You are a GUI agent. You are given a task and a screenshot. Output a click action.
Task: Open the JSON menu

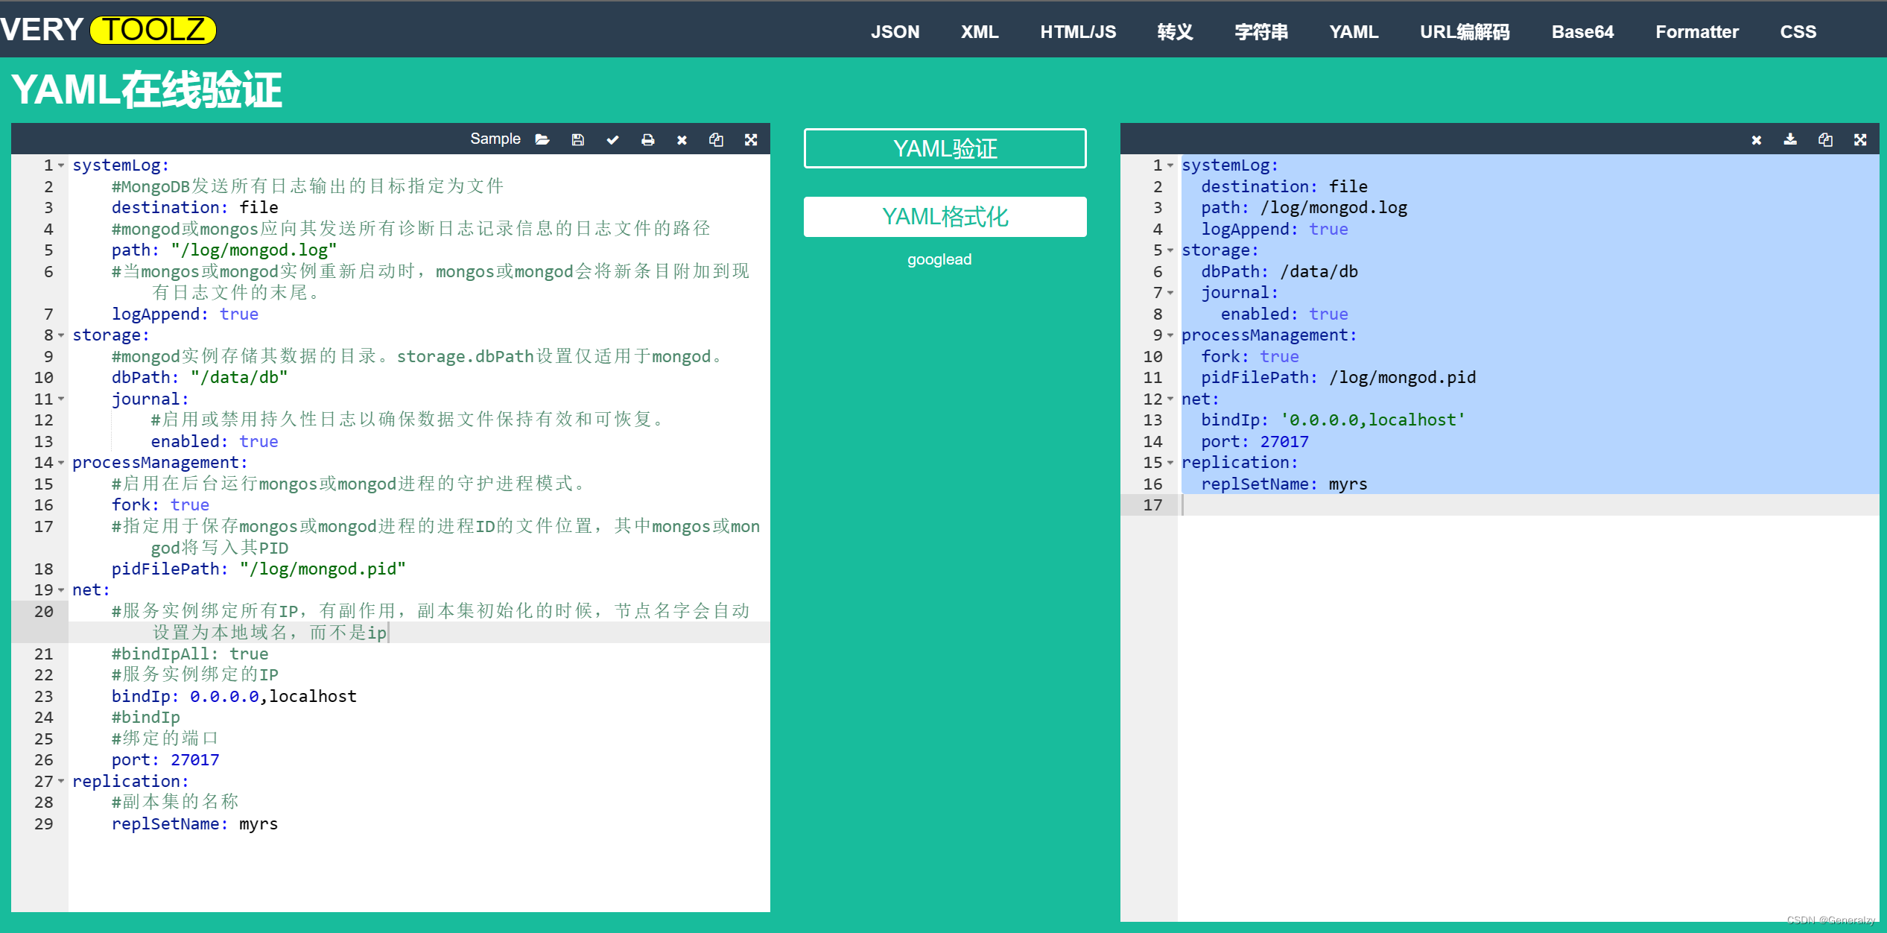(x=895, y=32)
